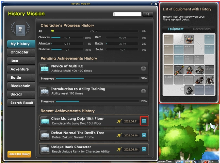The height and width of the screenshot is (163, 220).
Task: Select the Shoes equipment slot icon
Action: (x=189, y=90)
